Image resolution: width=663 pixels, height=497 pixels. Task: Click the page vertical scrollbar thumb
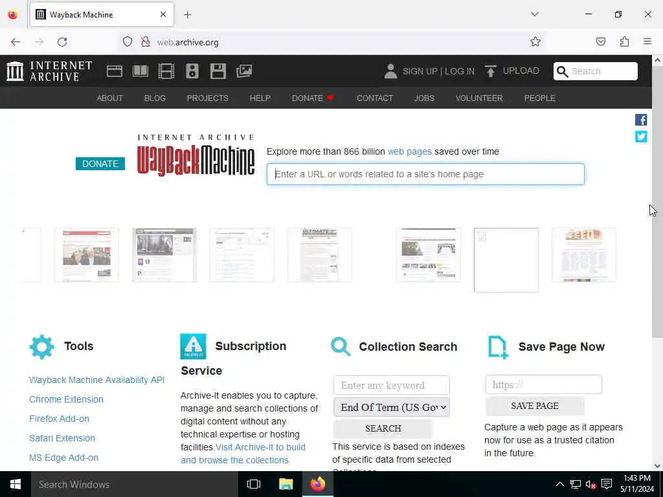click(657, 202)
